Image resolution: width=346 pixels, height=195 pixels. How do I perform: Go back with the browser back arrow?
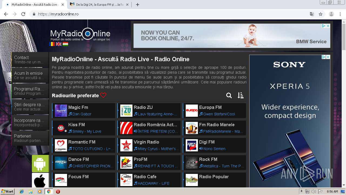coord(6,14)
